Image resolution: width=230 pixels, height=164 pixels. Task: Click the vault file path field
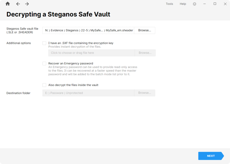(x=88, y=30)
